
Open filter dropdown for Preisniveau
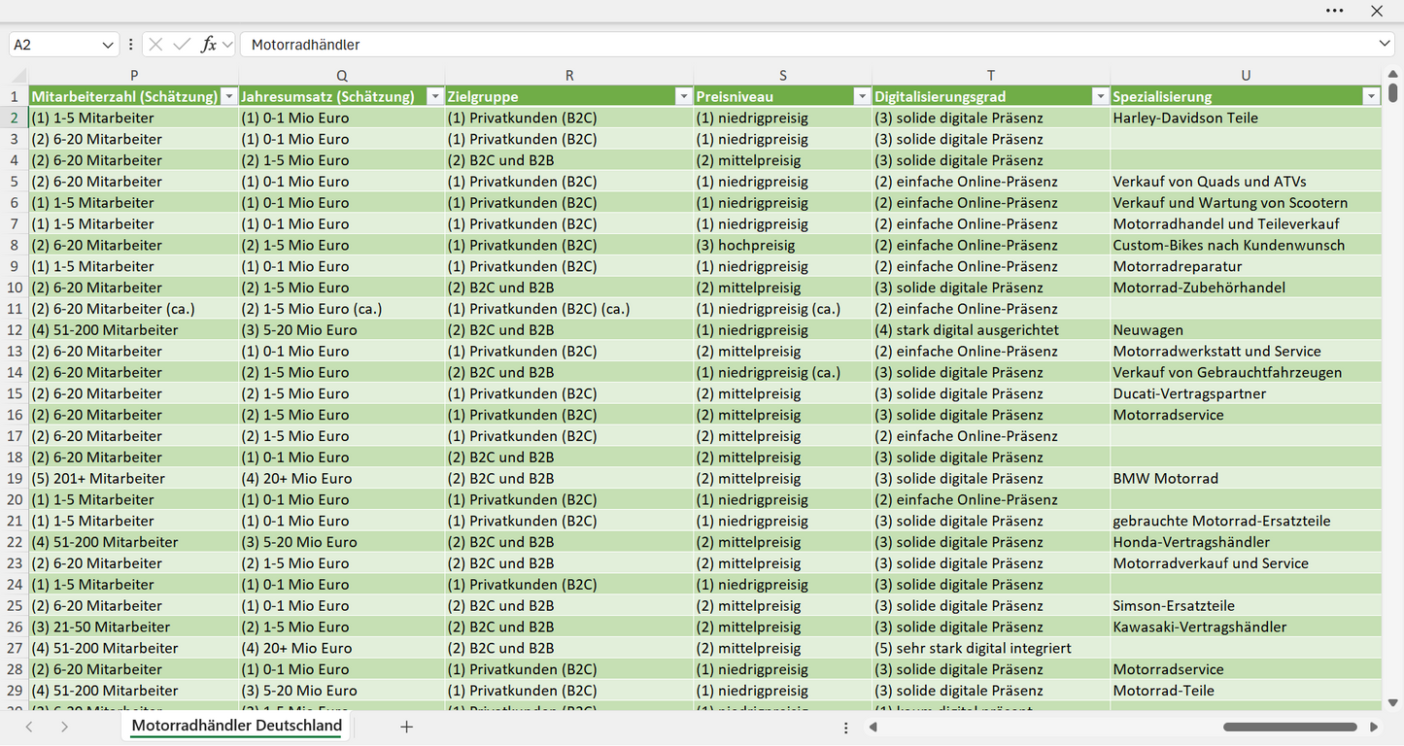click(x=862, y=96)
